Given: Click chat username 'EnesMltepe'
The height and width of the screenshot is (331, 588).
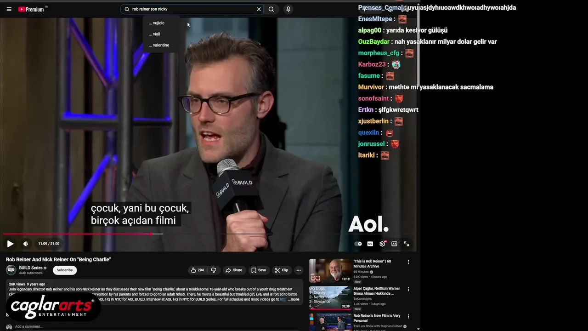Looking at the screenshot, I should point(375,19).
